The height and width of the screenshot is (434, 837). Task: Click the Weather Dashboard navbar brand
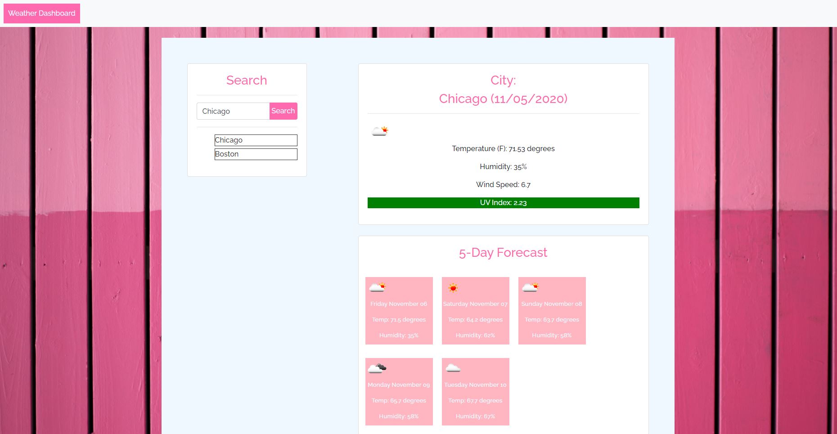tap(42, 13)
